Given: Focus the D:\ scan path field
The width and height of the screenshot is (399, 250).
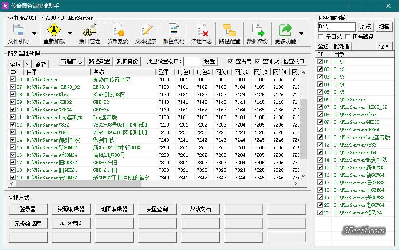Looking at the screenshot, I should click(x=337, y=27).
